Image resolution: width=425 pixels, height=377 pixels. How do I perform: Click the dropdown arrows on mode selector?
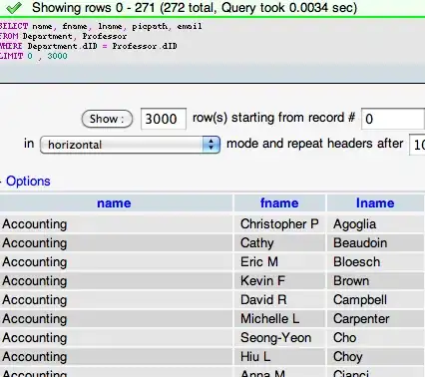(x=212, y=145)
